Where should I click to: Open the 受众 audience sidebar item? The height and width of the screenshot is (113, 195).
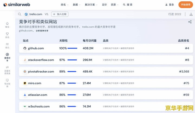click(7, 46)
